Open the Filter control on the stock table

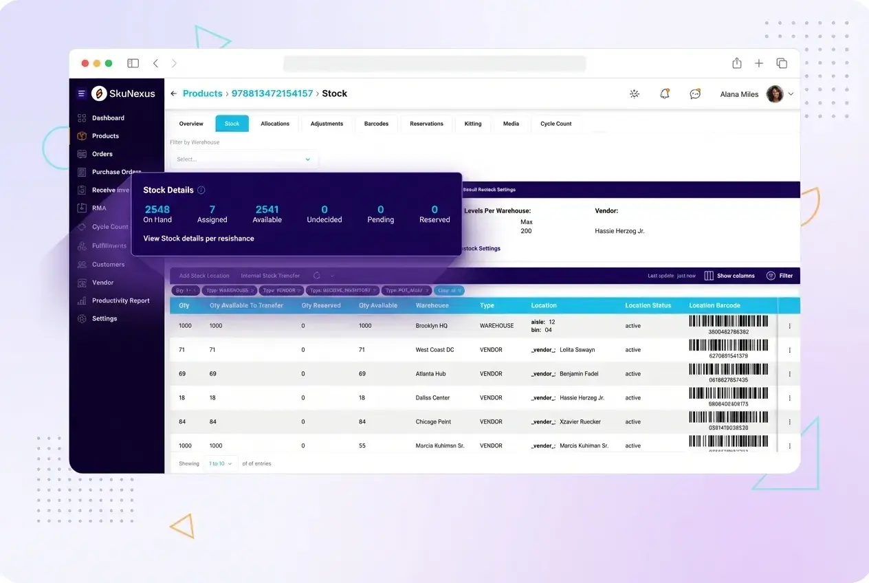click(779, 275)
